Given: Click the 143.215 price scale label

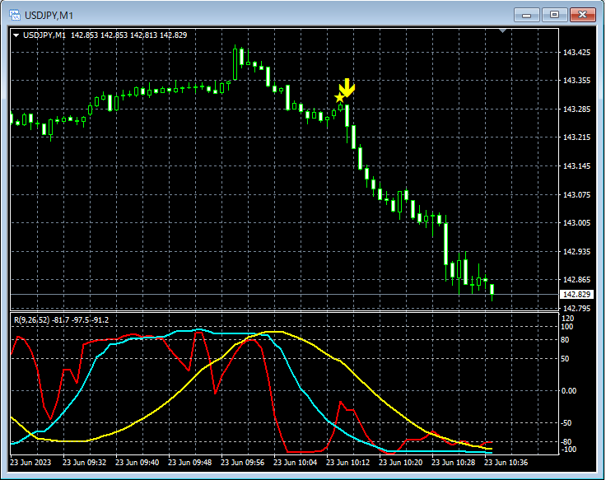Looking at the screenshot, I should [576, 137].
